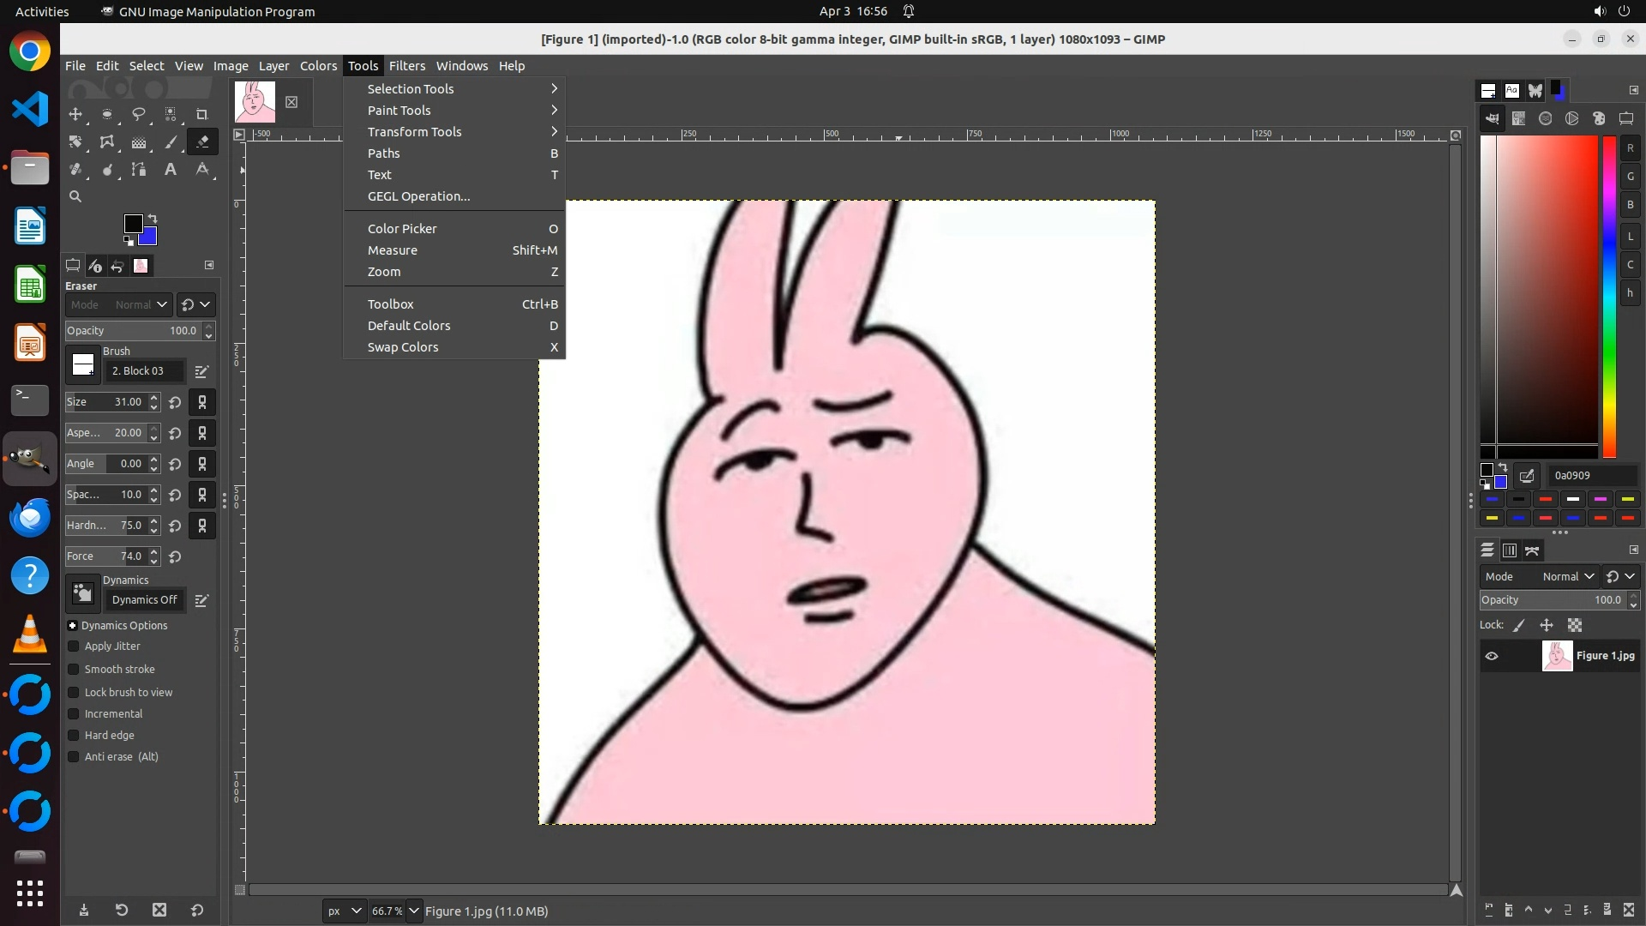Enable the Smooth stroke checkbox

pyautogui.click(x=74, y=670)
